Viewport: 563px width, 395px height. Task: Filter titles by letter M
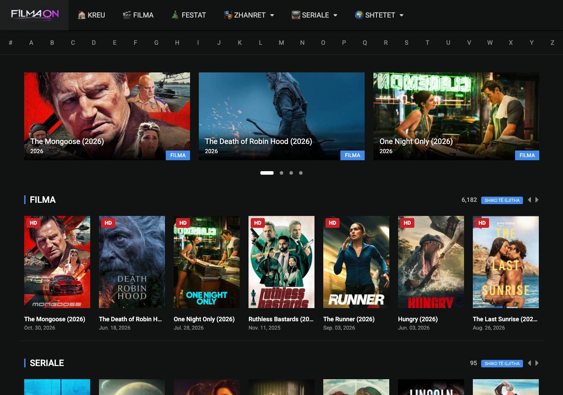click(281, 43)
